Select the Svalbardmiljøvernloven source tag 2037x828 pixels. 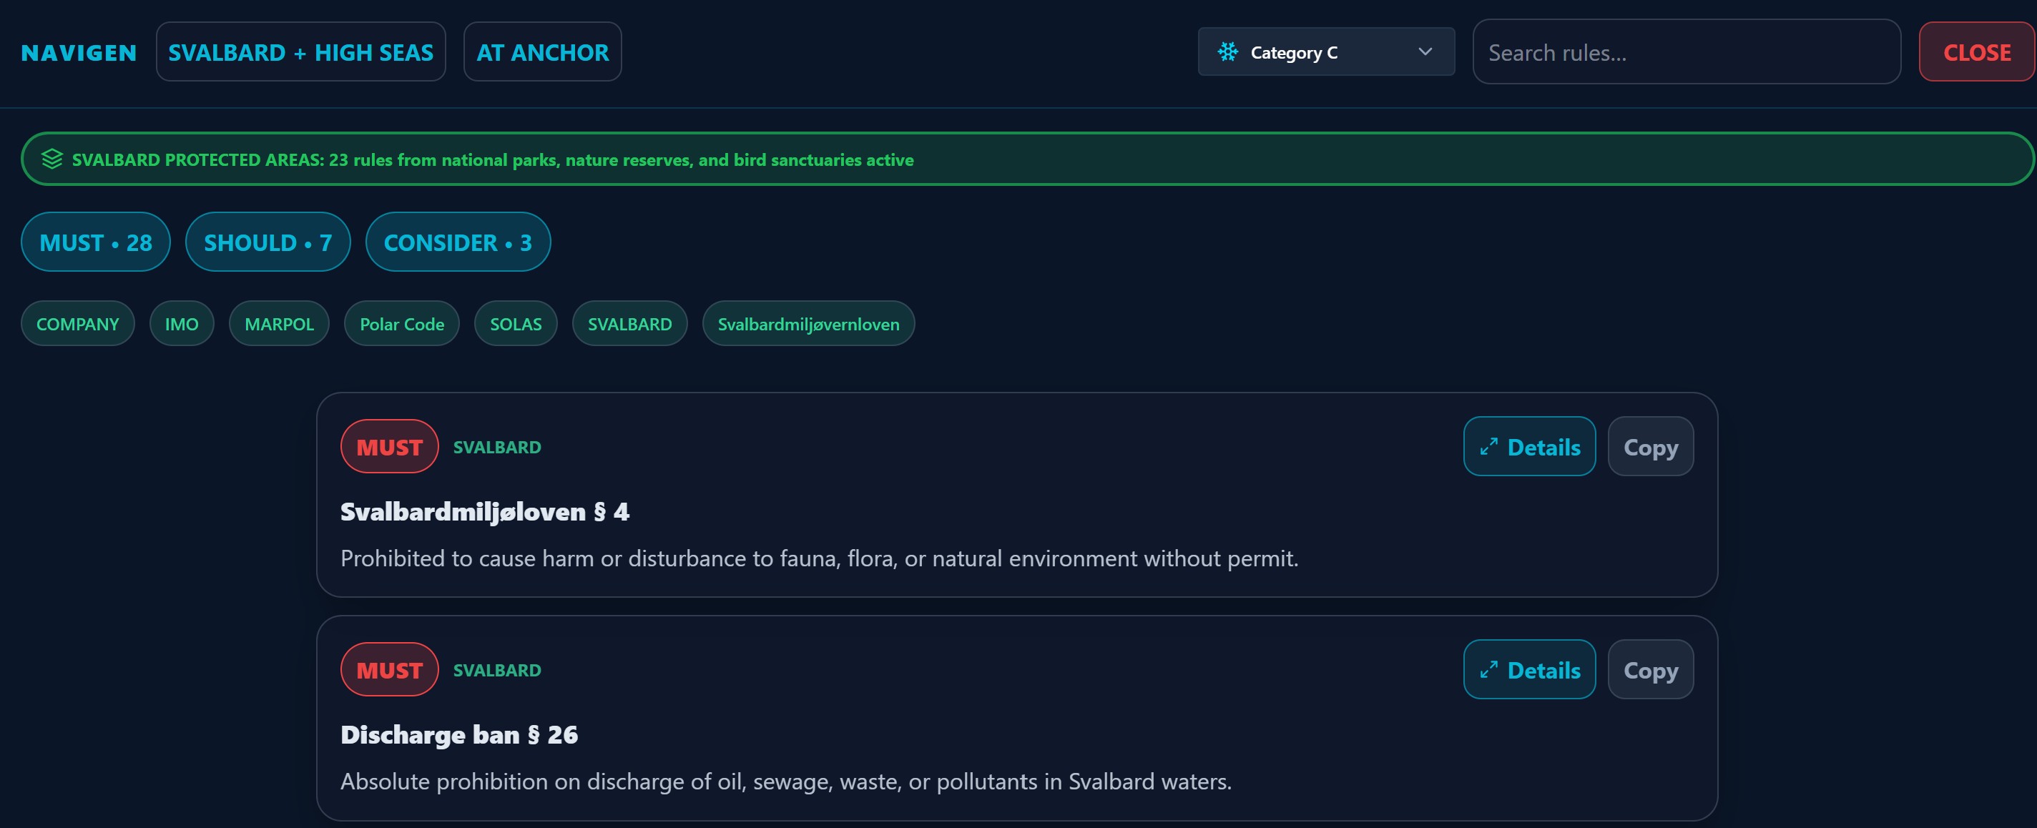pyautogui.click(x=808, y=323)
